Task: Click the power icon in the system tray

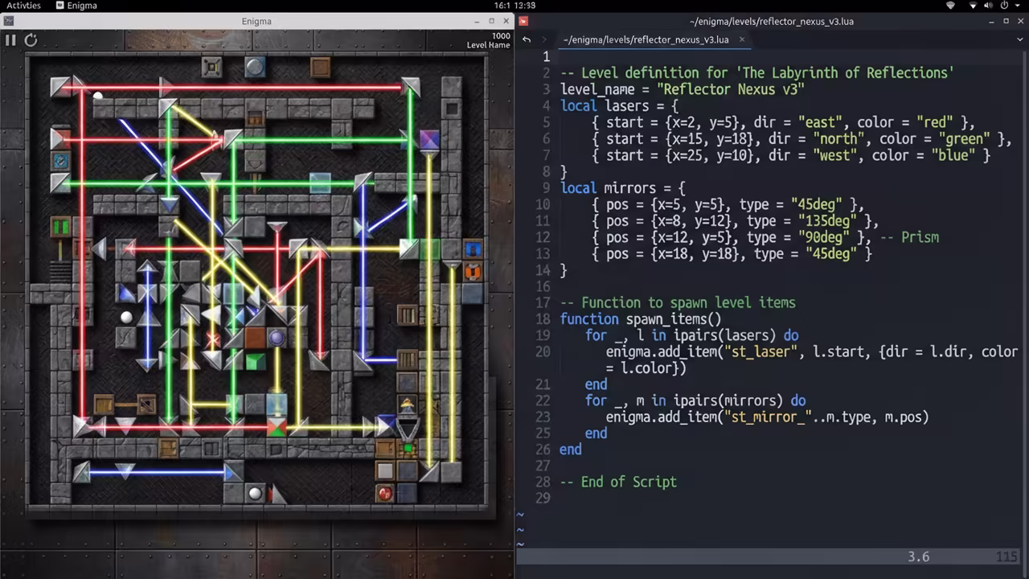Action: pyautogui.click(x=1004, y=6)
